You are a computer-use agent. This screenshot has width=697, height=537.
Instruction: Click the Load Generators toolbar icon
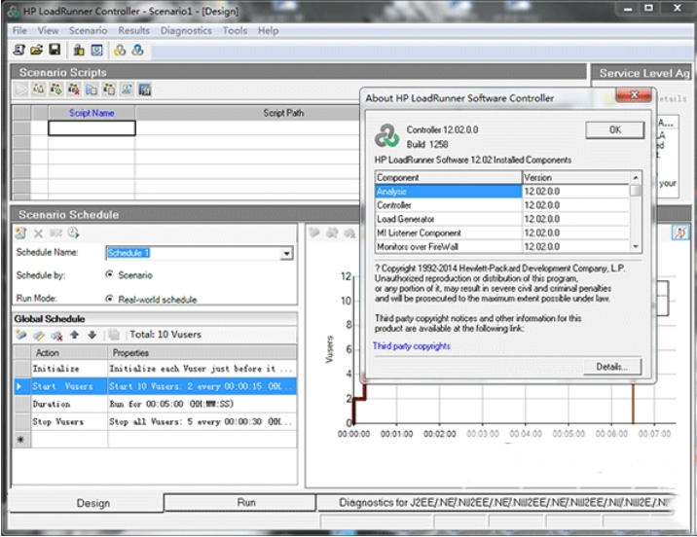pyautogui.click(x=79, y=50)
